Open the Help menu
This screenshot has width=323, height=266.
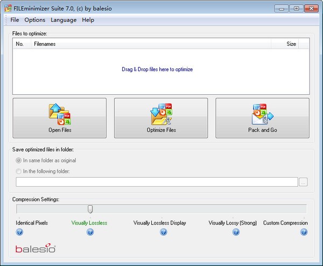[x=88, y=20]
